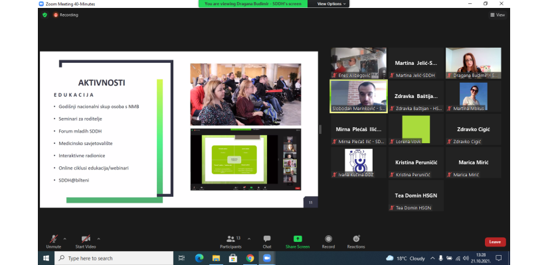This screenshot has height=265, width=548.
Task: Expand video options arrow beside Start Video
Action: click(x=99, y=238)
